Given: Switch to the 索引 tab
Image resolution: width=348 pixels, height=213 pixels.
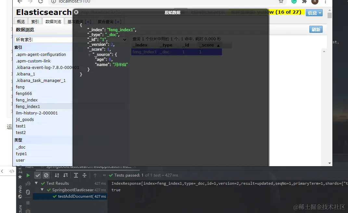Looking at the screenshot, I should pyautogui.click(x=35, y=21).
